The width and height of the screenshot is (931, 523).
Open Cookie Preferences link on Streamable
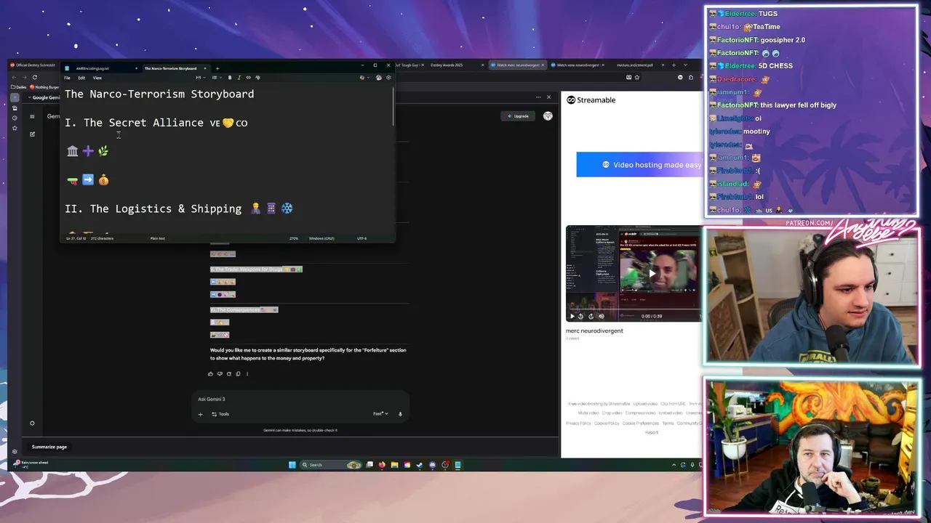(x=641, y=423)
